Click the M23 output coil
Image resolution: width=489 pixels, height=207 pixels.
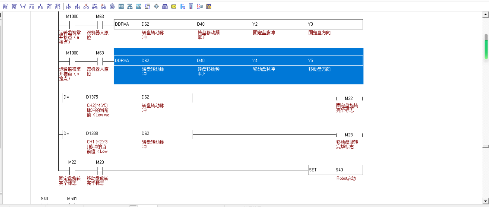tap(349, 135)
